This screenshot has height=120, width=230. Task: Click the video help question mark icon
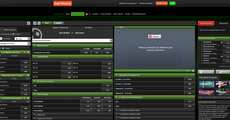(x=193, y=71)
